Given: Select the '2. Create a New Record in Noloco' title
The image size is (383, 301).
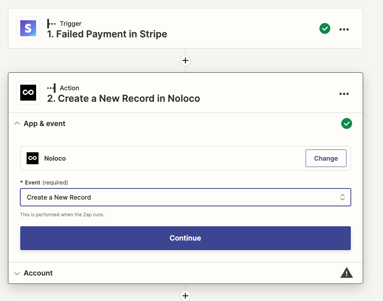Looking at the screenshot, I should tap(123, 99).
